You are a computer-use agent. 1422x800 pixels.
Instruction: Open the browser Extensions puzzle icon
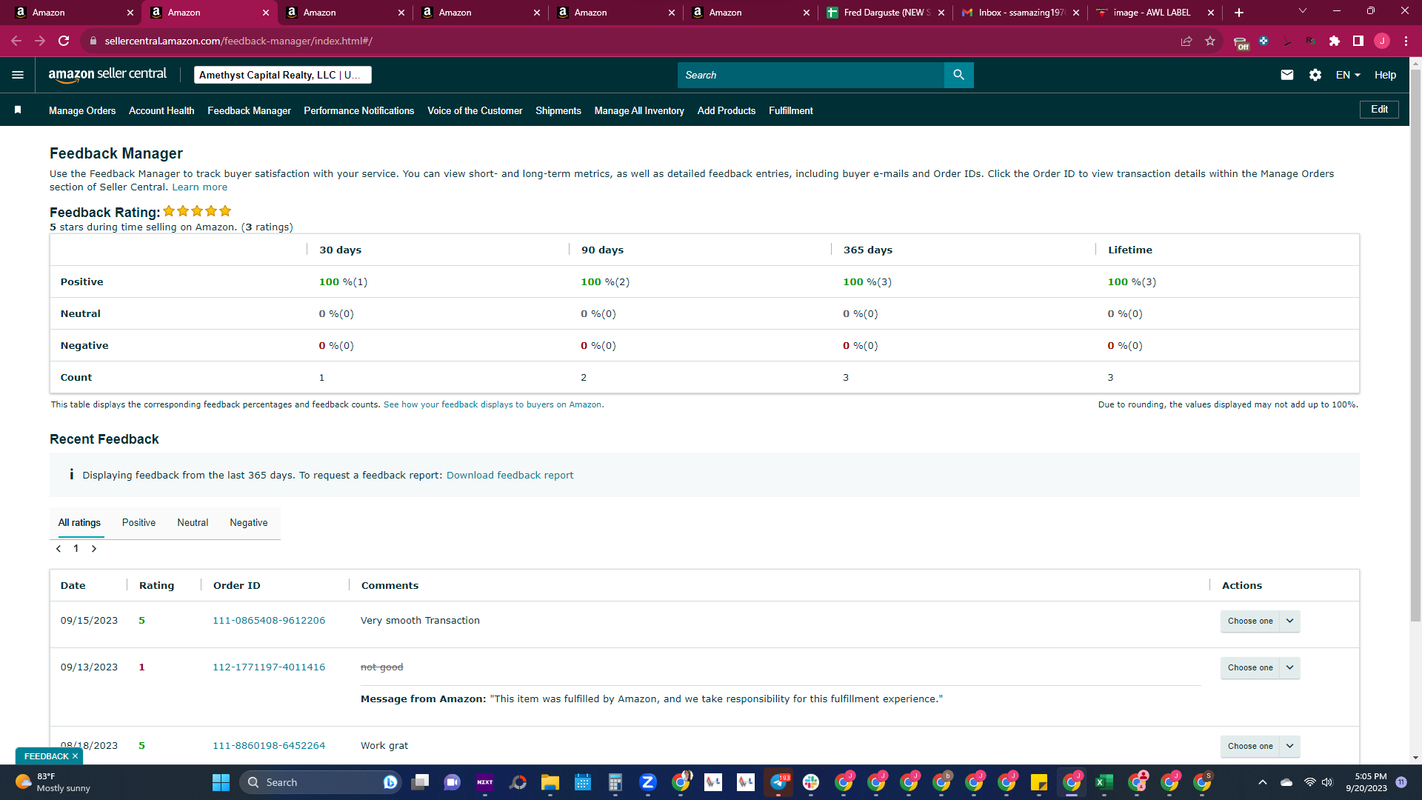tap(1335, 41)
